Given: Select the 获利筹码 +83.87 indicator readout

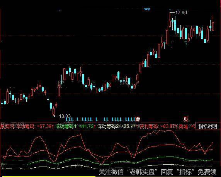Looking at the screenshot, I should coord(158,126).
